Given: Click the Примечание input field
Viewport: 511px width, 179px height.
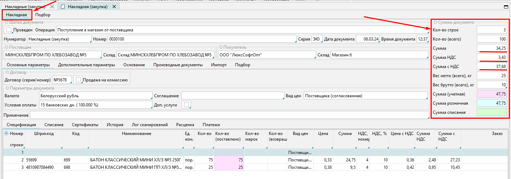Looking at the screenshot, I should coord(229,115).
